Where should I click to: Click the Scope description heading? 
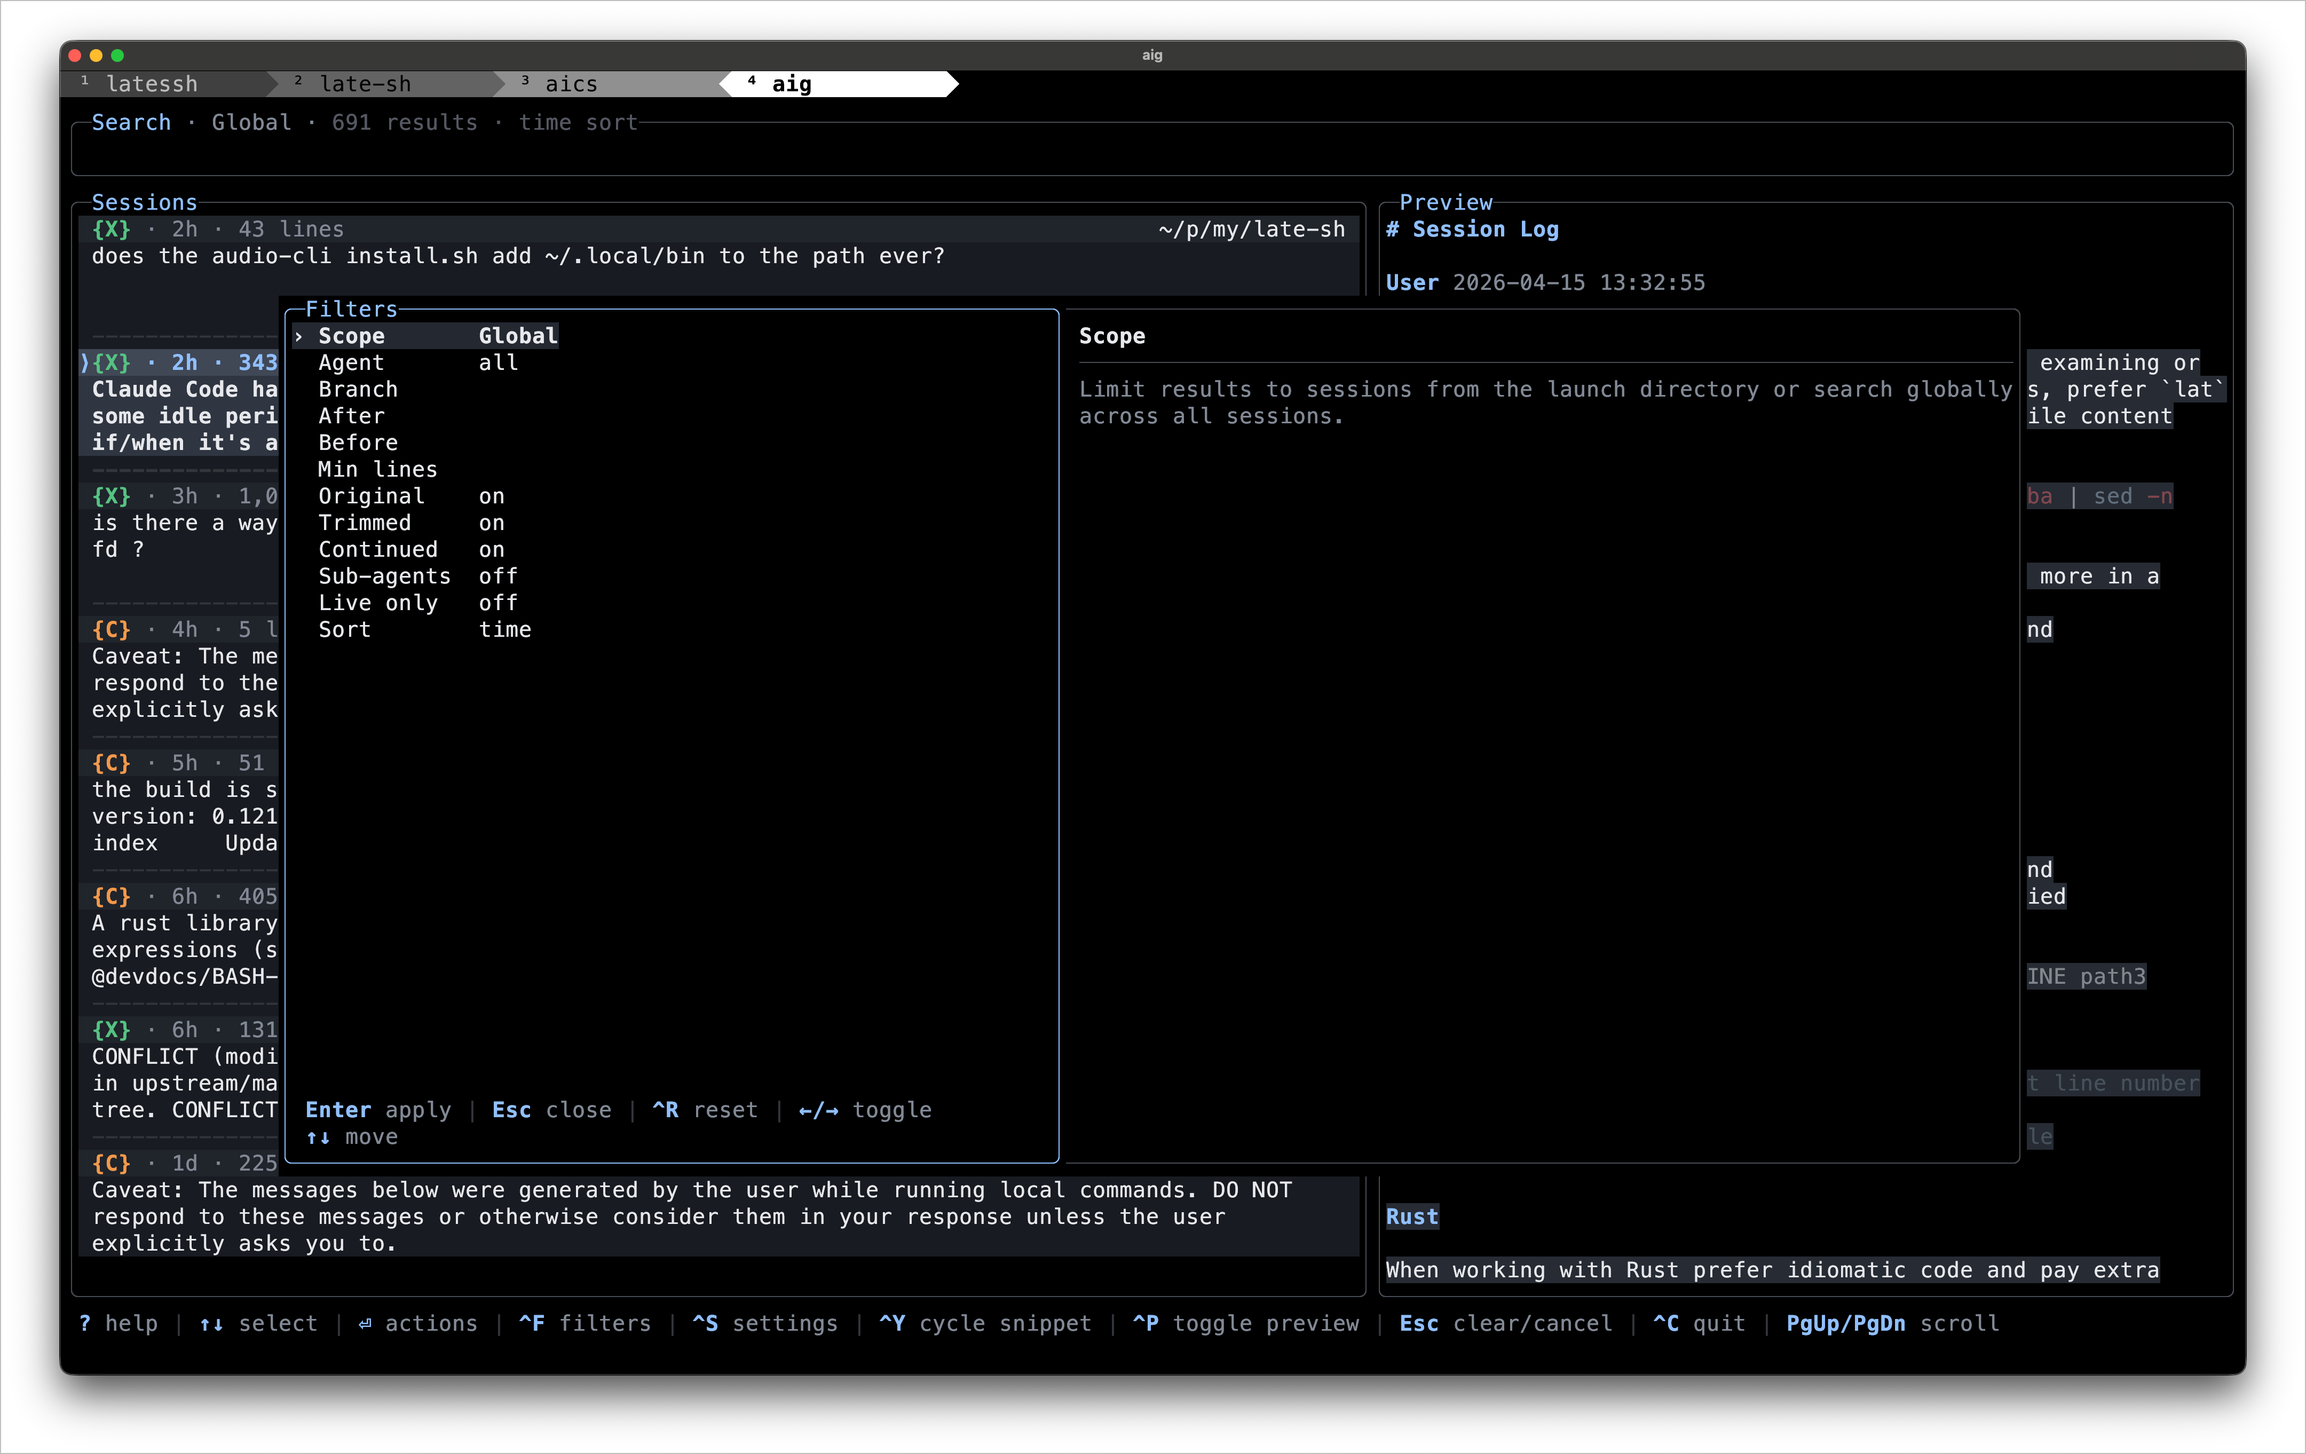pyautogui.click(x=1112, y=336)
